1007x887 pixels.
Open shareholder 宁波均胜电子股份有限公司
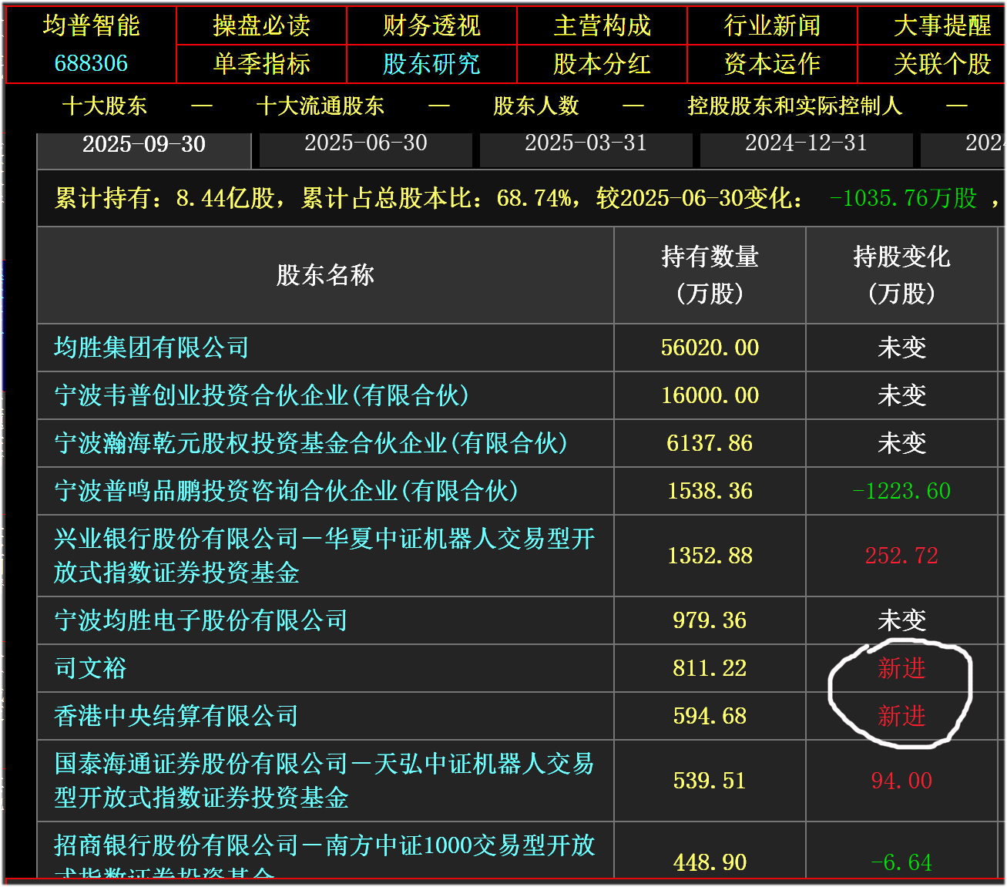click(x=201, y=620)
